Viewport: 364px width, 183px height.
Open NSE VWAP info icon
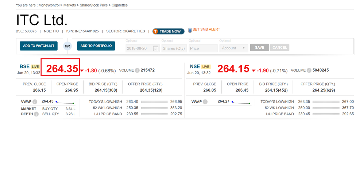click(x=205, y=102)
